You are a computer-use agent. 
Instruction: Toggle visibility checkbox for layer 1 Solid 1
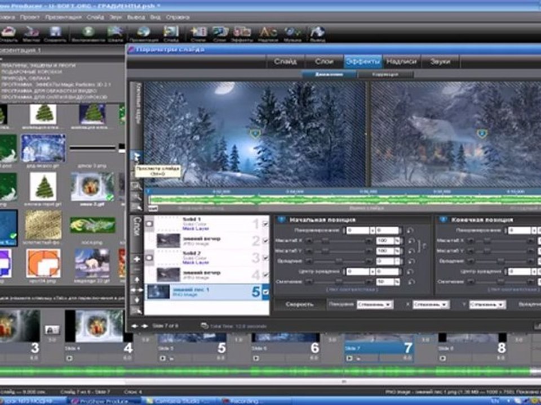coord(265,224)
